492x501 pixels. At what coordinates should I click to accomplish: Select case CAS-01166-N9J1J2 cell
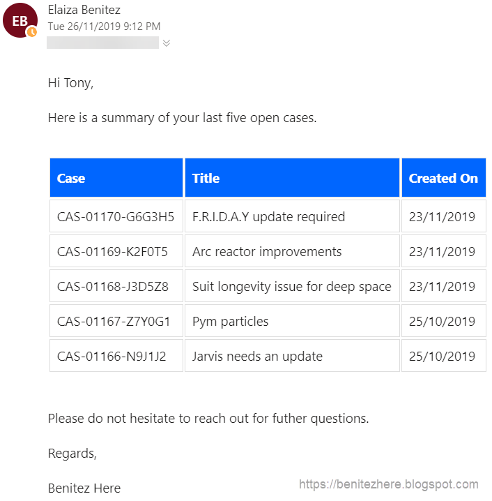[x=116, y=356]
